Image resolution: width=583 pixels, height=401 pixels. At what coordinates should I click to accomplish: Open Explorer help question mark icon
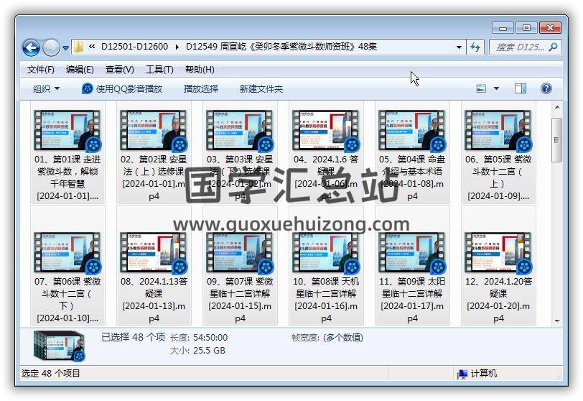coord(546,88)
